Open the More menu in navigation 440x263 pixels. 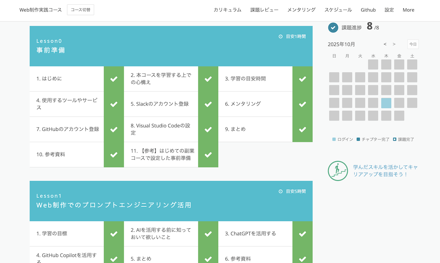tap(408, 10)
